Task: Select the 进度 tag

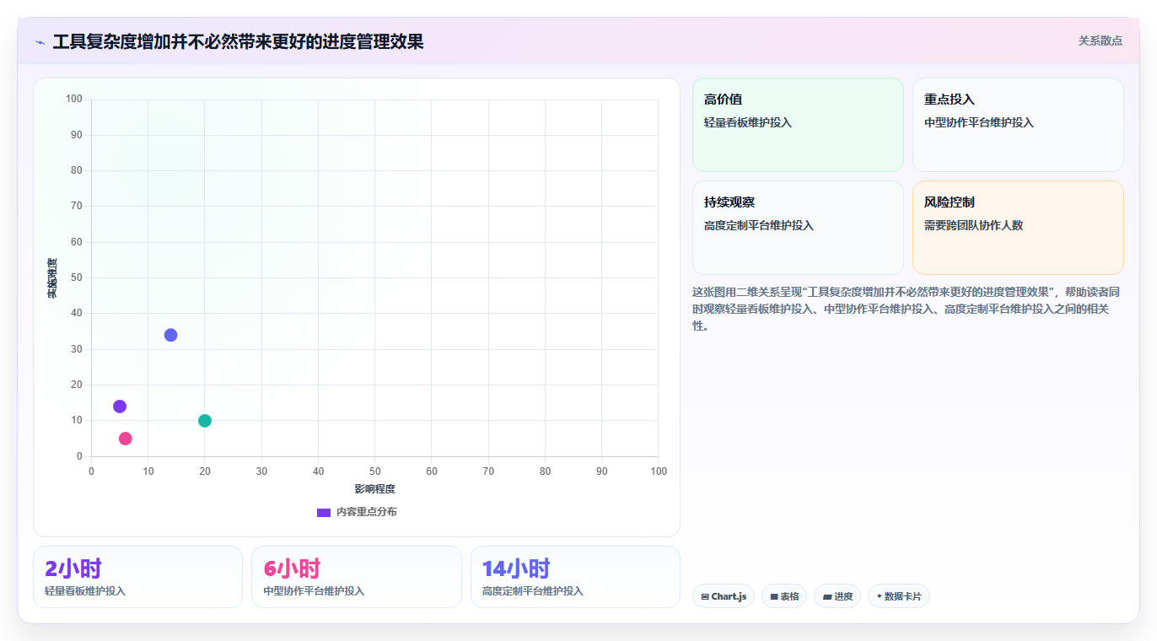Action: (837, 596)
